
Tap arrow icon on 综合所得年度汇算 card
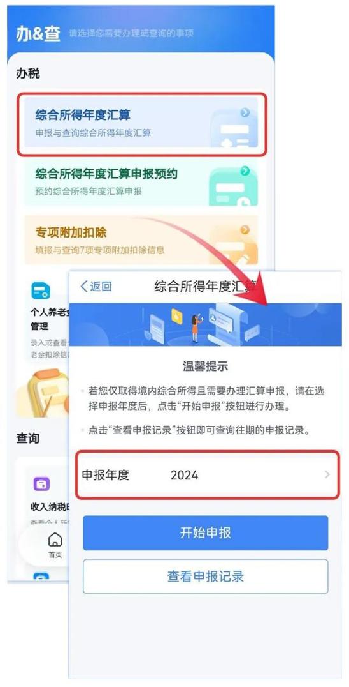pyautogui.click(x=245, y=112)
